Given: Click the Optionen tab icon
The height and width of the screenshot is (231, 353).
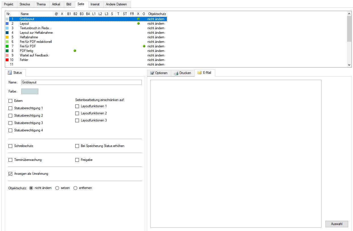Looking at the screenshot, I should 152,73.
